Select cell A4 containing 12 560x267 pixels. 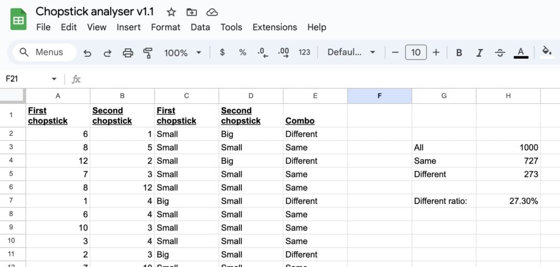[58, 160]
